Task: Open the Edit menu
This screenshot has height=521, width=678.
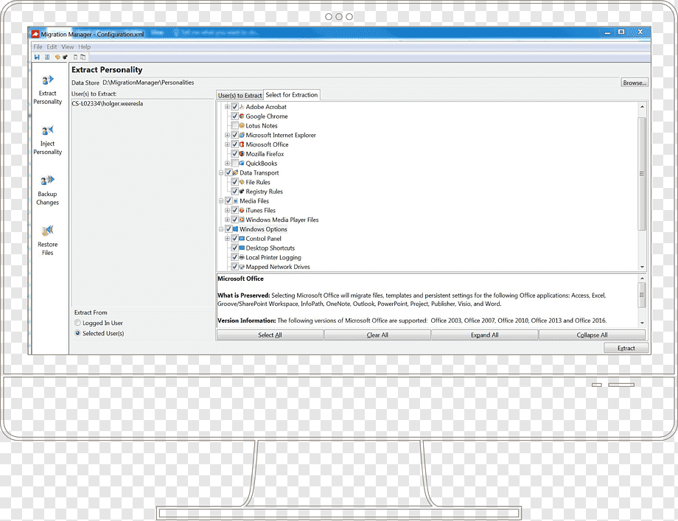Action: 52,46
